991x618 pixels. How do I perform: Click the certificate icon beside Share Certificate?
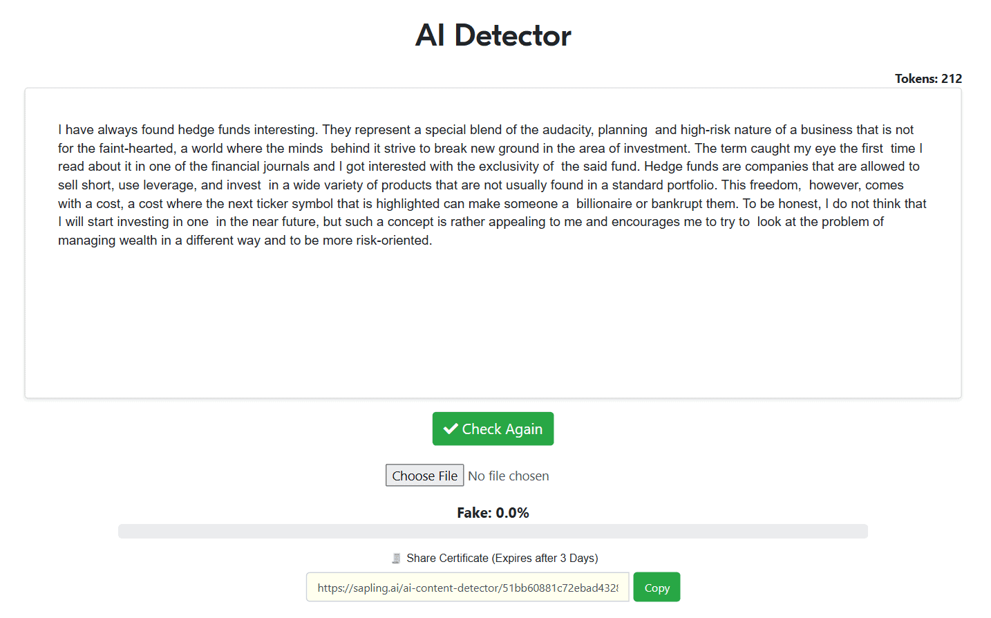coord(396,559)
